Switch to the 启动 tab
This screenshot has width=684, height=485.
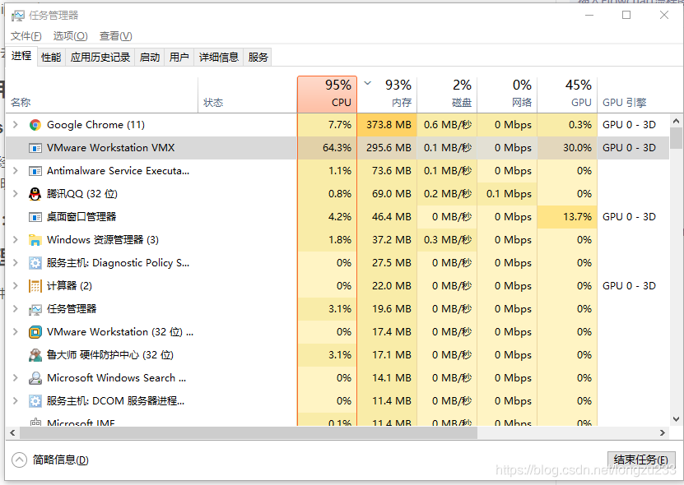pos(150,57)
